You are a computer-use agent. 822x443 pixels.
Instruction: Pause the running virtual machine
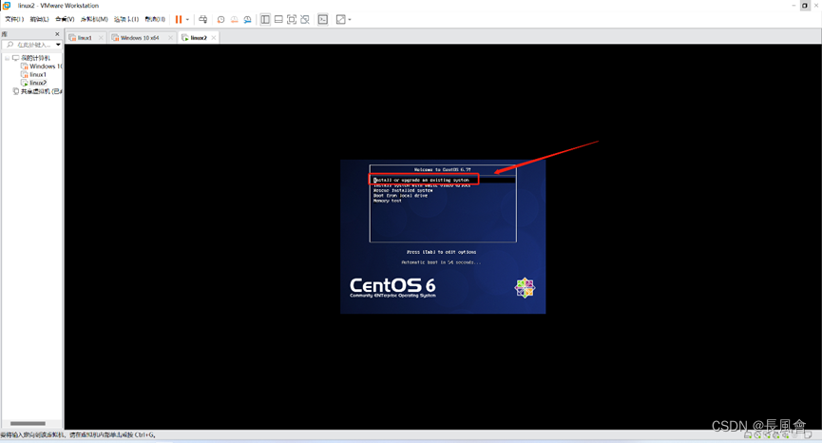(x=179, y=19)
